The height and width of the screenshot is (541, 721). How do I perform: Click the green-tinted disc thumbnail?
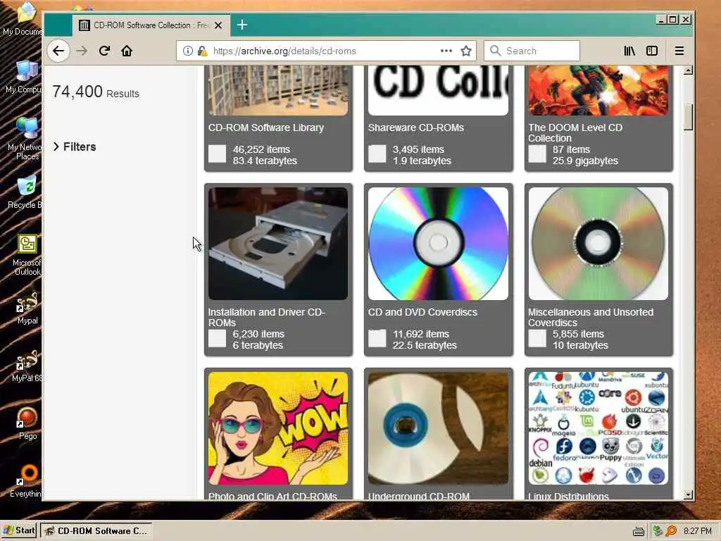(598, 243)
